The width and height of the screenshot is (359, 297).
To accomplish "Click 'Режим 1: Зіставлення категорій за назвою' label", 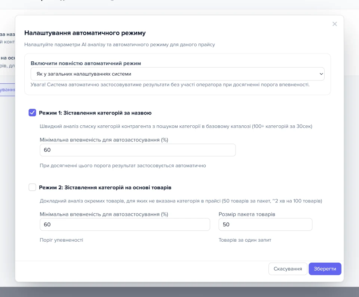I will click(95, 113).
